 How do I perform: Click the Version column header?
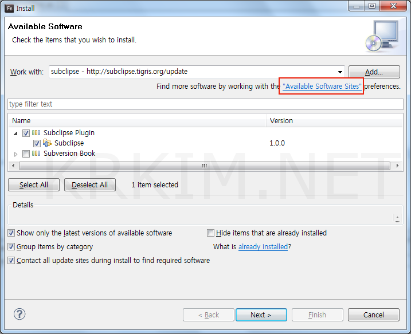tap(334, 120)
